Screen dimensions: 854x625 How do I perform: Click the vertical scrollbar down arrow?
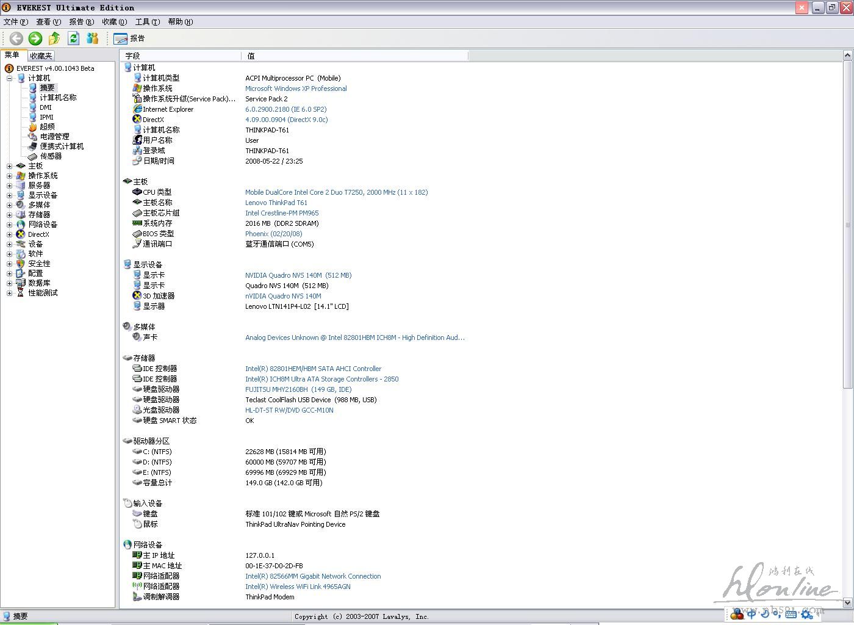[847, 602]
